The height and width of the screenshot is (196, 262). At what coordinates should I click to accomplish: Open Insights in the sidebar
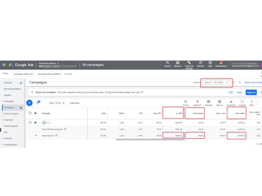coord(8,95)
